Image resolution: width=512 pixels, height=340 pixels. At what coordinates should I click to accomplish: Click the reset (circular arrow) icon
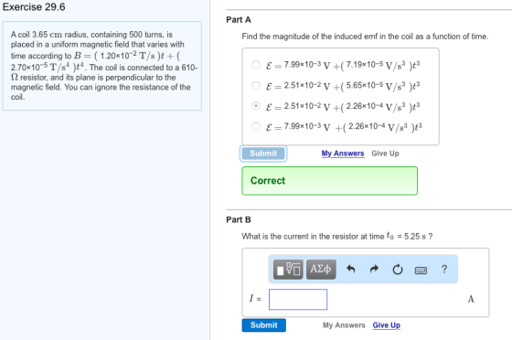coord(398,270)
